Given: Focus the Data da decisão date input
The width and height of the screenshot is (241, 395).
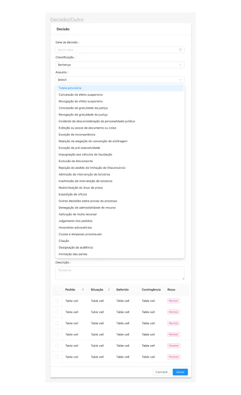Looking at the screenshot, I should [x=120, y=50].
